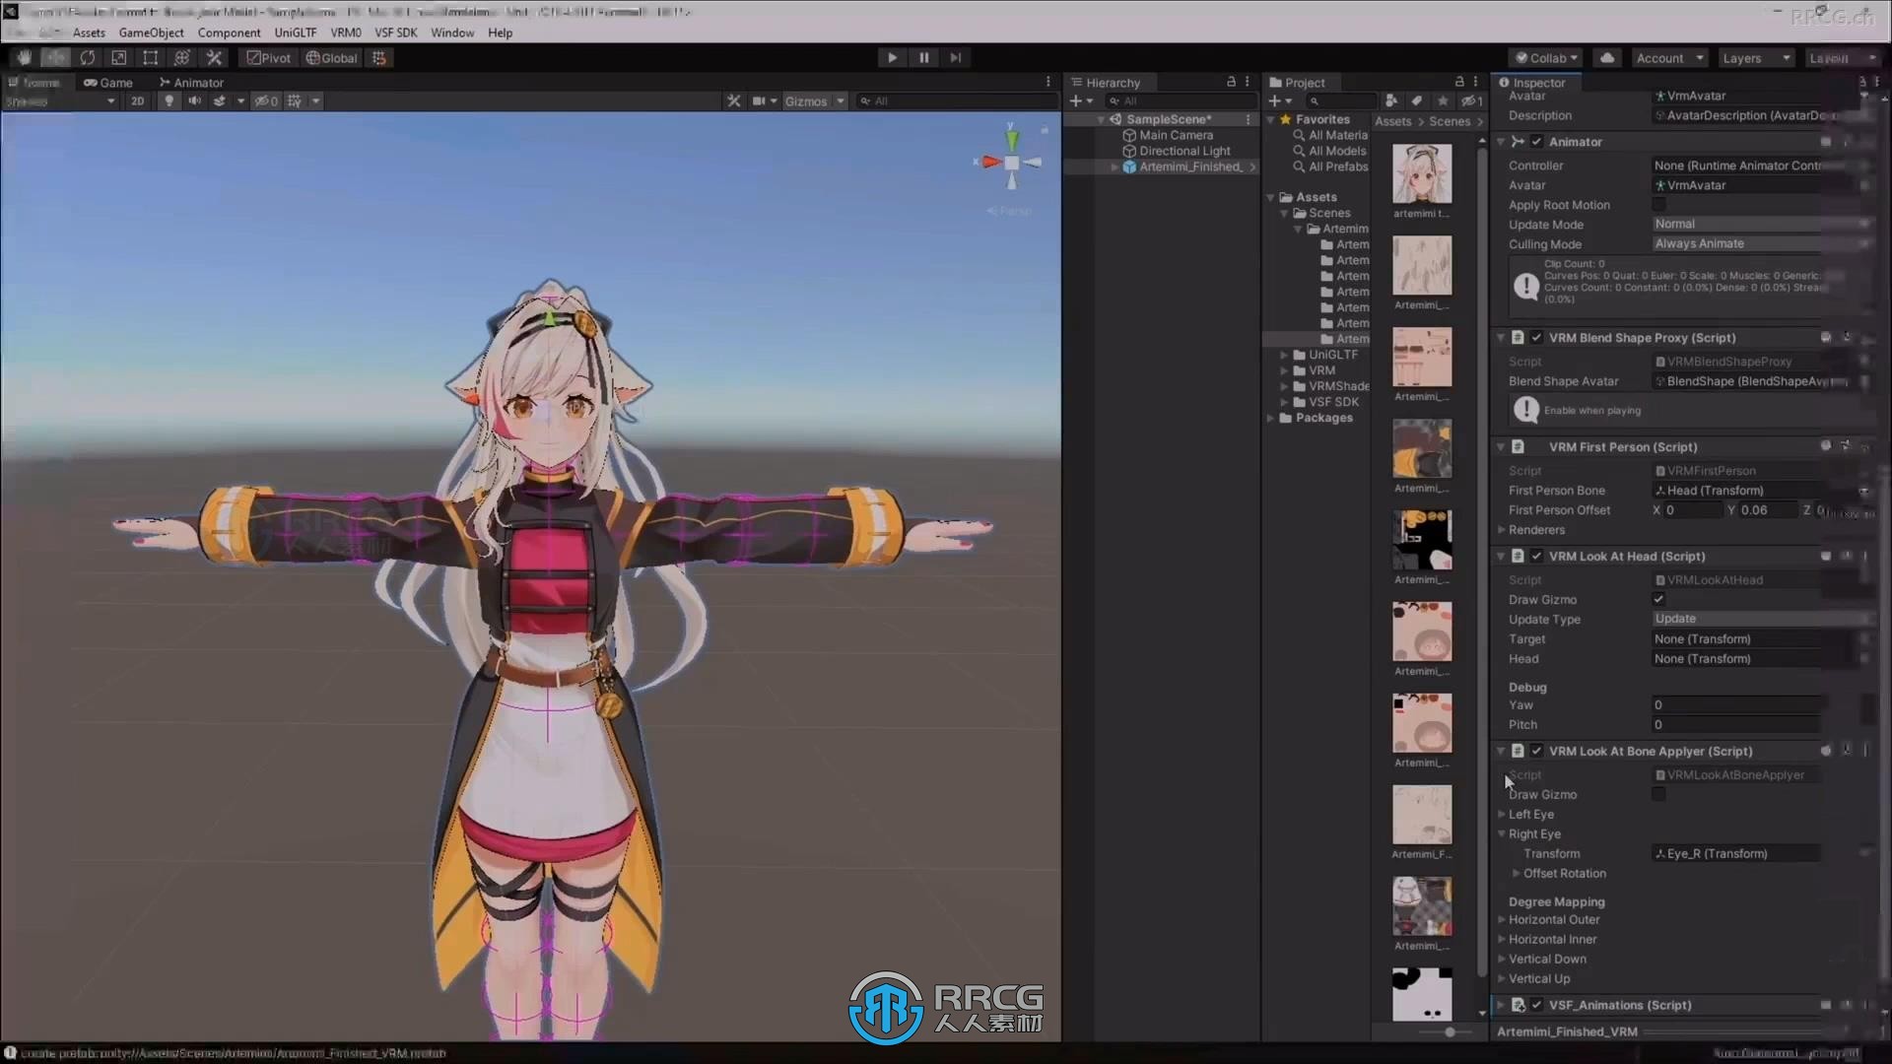
Task: Select Main Camera in Hierarchy
Action: tap(1176, 135)
